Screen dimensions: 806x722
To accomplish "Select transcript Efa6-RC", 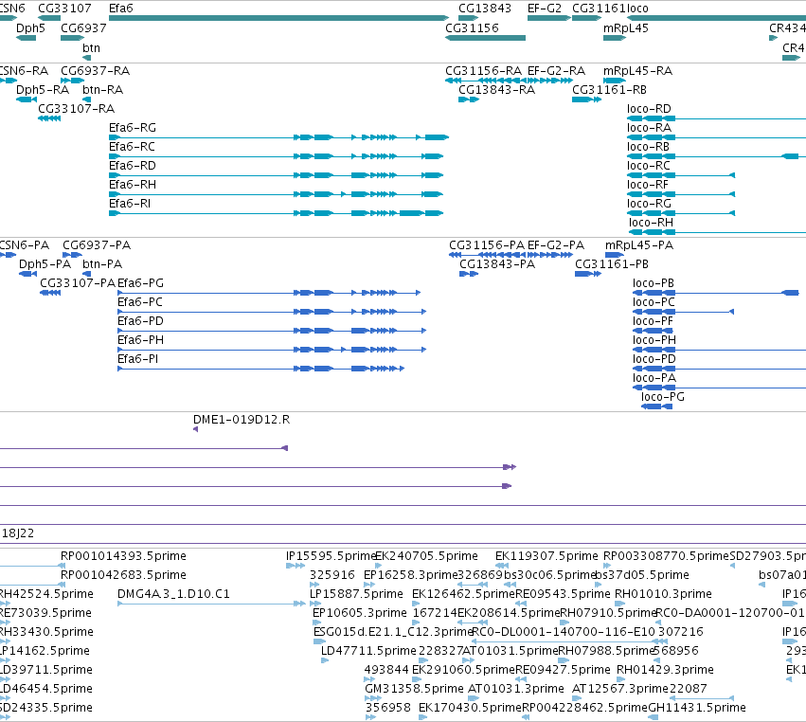I will pyautogui.click(x=276, y=156).
